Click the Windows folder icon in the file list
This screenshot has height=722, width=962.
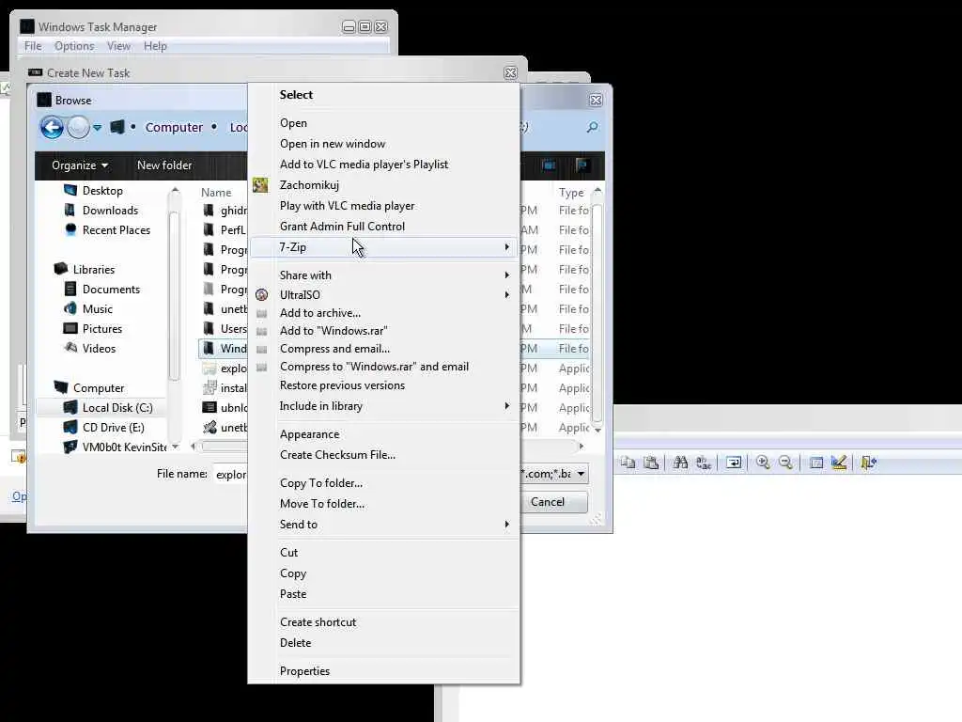(x=209, y=348)
